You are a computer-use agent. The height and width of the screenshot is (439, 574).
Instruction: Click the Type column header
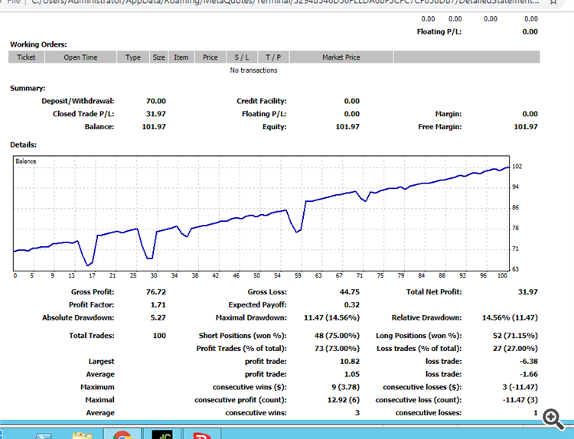coord(133,57)
